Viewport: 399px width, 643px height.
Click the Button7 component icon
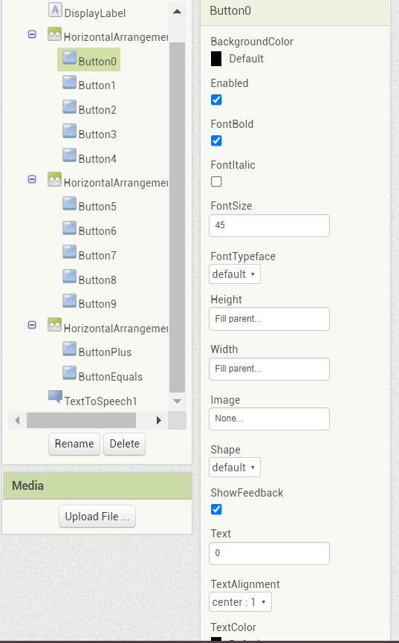pos(69,252)
